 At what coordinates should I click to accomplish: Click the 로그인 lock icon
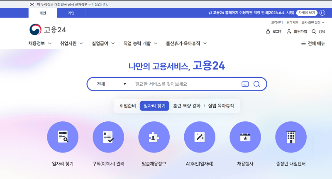tap(268, 31)
